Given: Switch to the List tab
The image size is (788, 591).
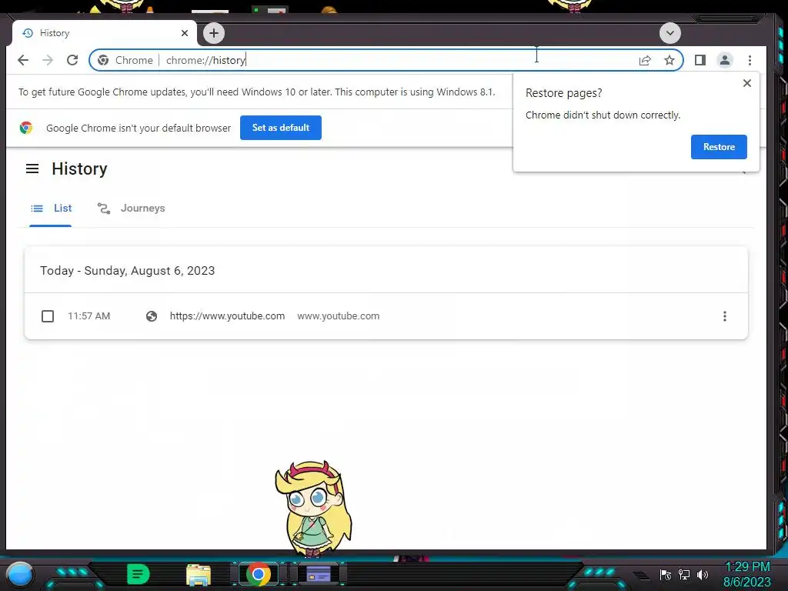Looking at the screenshot, I should click(x=51, y=208).
